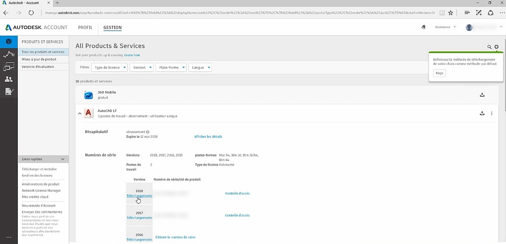The height and width of the screenshot is (244, 506).
Task: Click the search magnifier icon
Action: tap(489, 47)
